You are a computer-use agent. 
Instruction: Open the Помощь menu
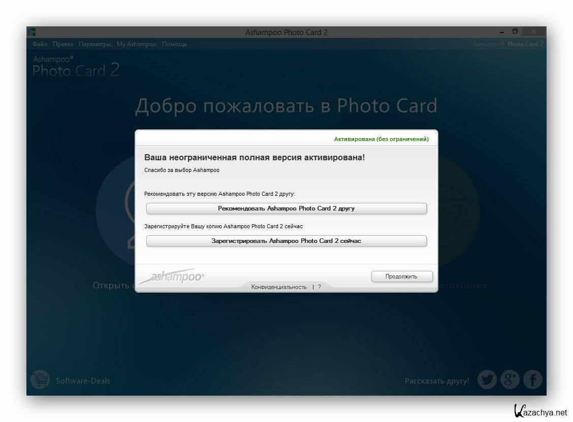[x=174, y=44]
